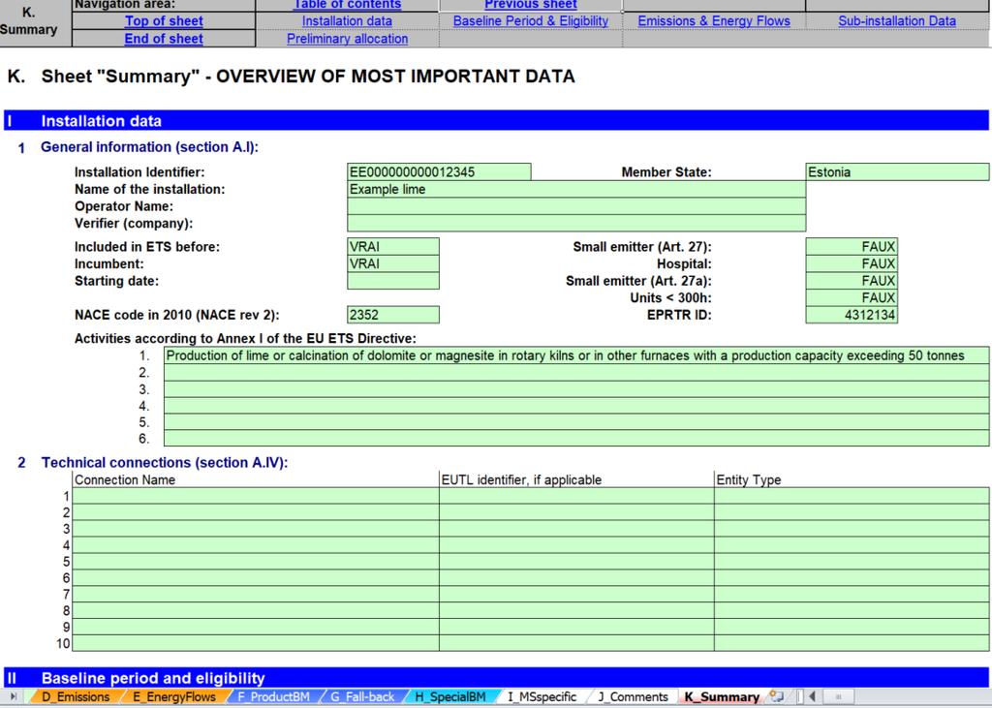
Task: Switch to G_Fall-back sheet tab
Action: pos(362,696)
